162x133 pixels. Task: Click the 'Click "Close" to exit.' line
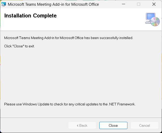20,46
